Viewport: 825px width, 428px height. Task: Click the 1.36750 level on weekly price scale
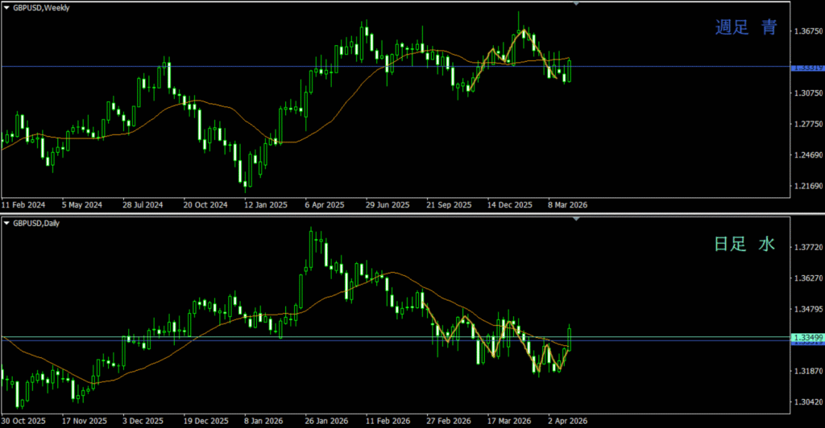[806, 31]
